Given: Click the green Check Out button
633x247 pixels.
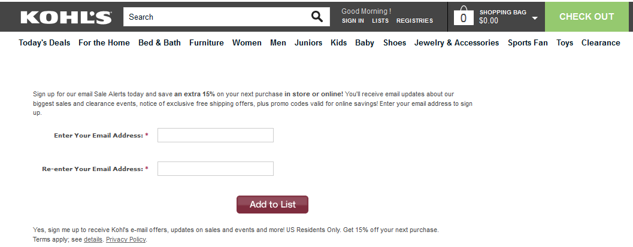Looking at the screenshot, I should tap(586, 17).
